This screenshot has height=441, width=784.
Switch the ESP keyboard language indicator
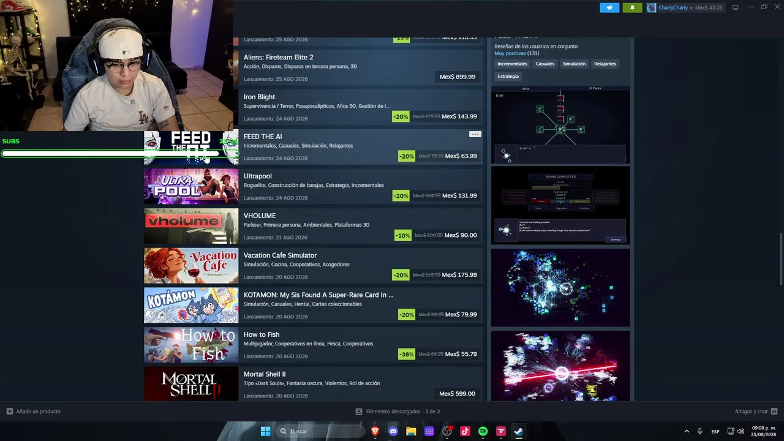(x=715, y=432)
